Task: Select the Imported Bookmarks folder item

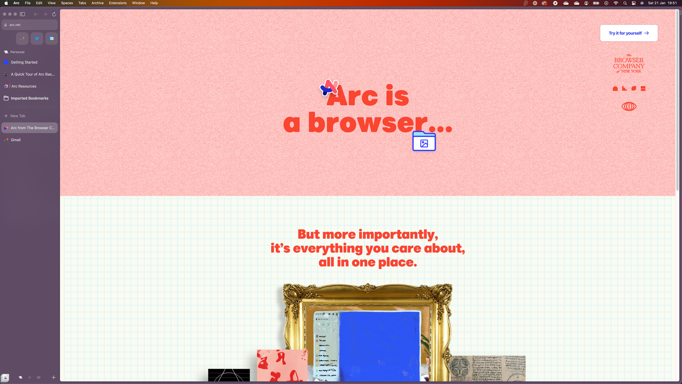Action: click(30, 98)
